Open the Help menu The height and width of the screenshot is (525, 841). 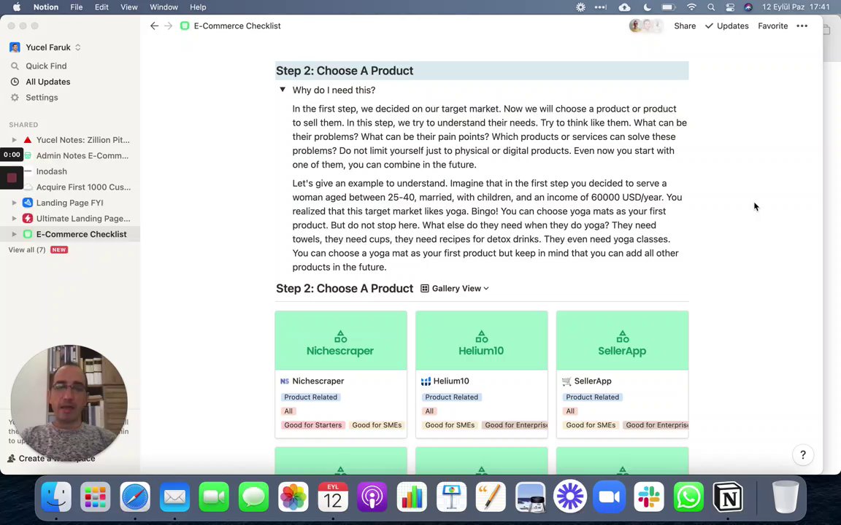click(x=198, y=7)
